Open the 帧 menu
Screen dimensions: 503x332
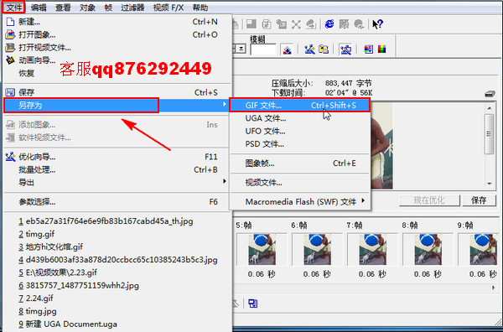(x=108, y=8)
